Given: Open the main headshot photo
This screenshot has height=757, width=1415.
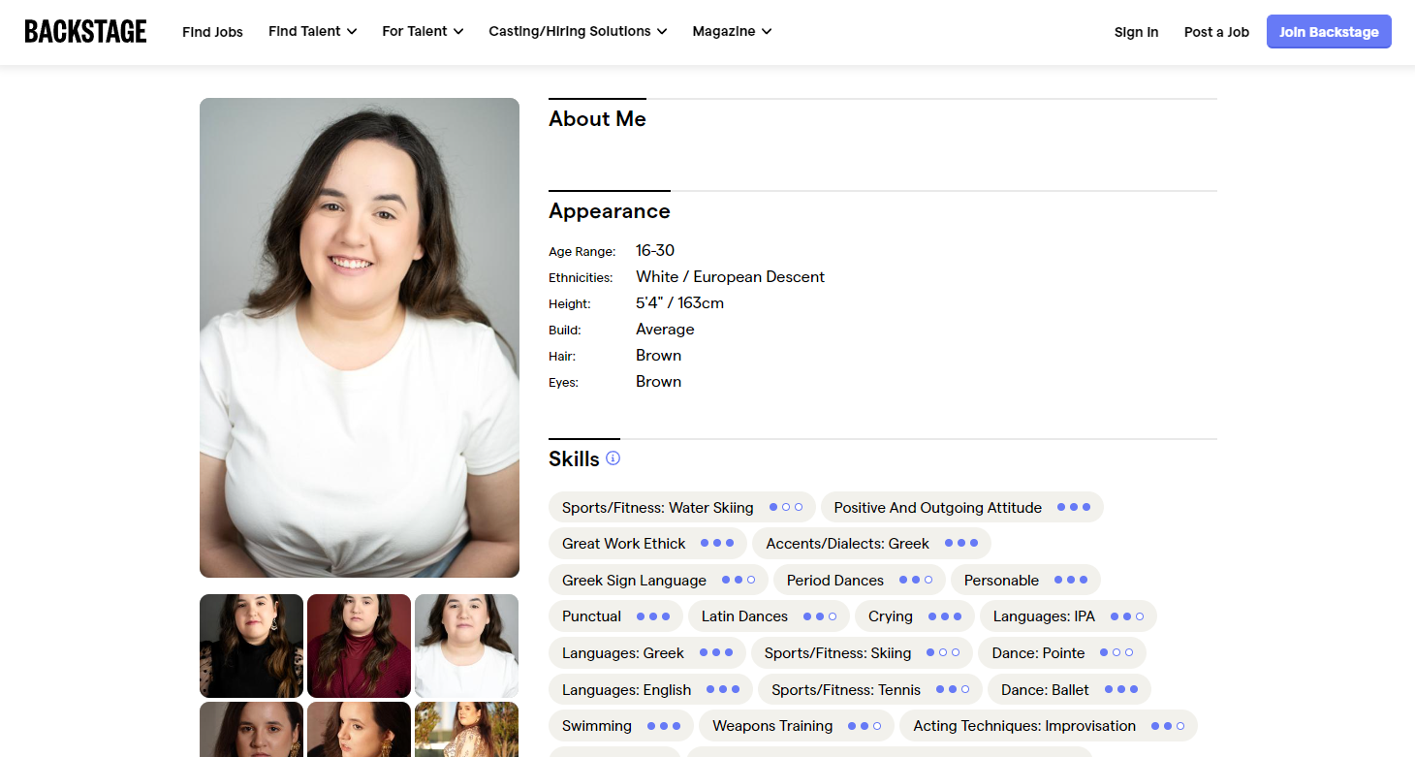Looking at the screenshot, I should coord(360,337).
